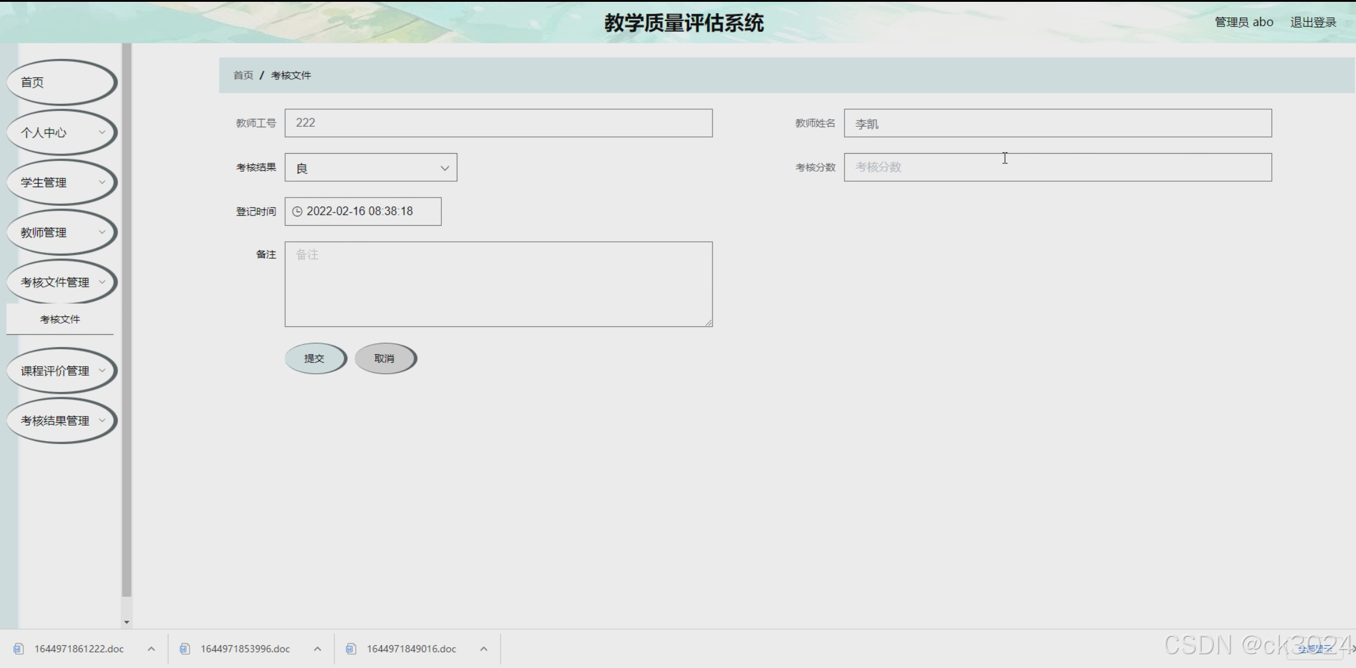Expand options for 1644971853996.doc download
This screenshot has height=668, width=1356.
pos(318,649)
